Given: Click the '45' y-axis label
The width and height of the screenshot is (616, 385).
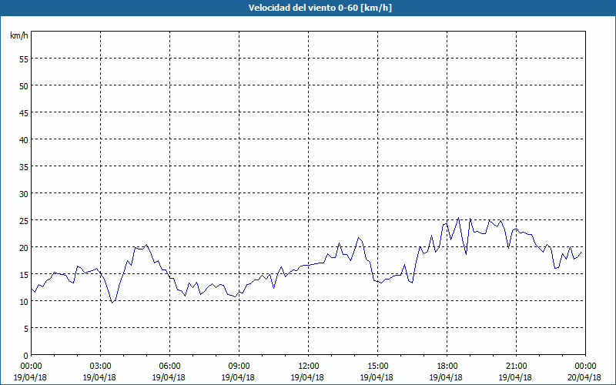Looking at the screenshot, I should tap(24, 113).
